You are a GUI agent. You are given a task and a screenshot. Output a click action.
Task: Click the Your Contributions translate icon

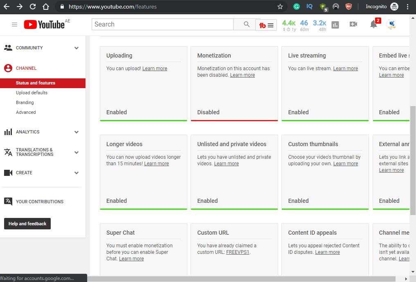tap(8, 202)
